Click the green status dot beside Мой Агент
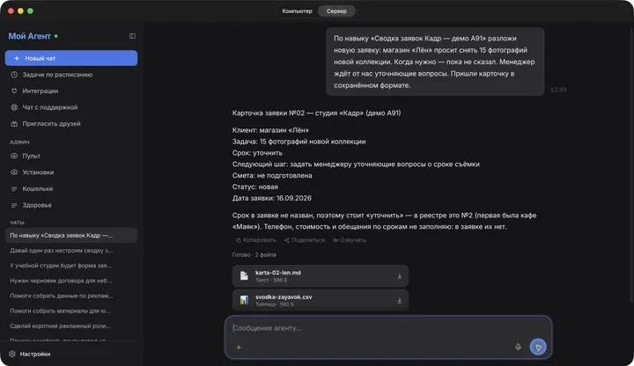This screenshot has width=634, height=366. click(x=56, y=36)
